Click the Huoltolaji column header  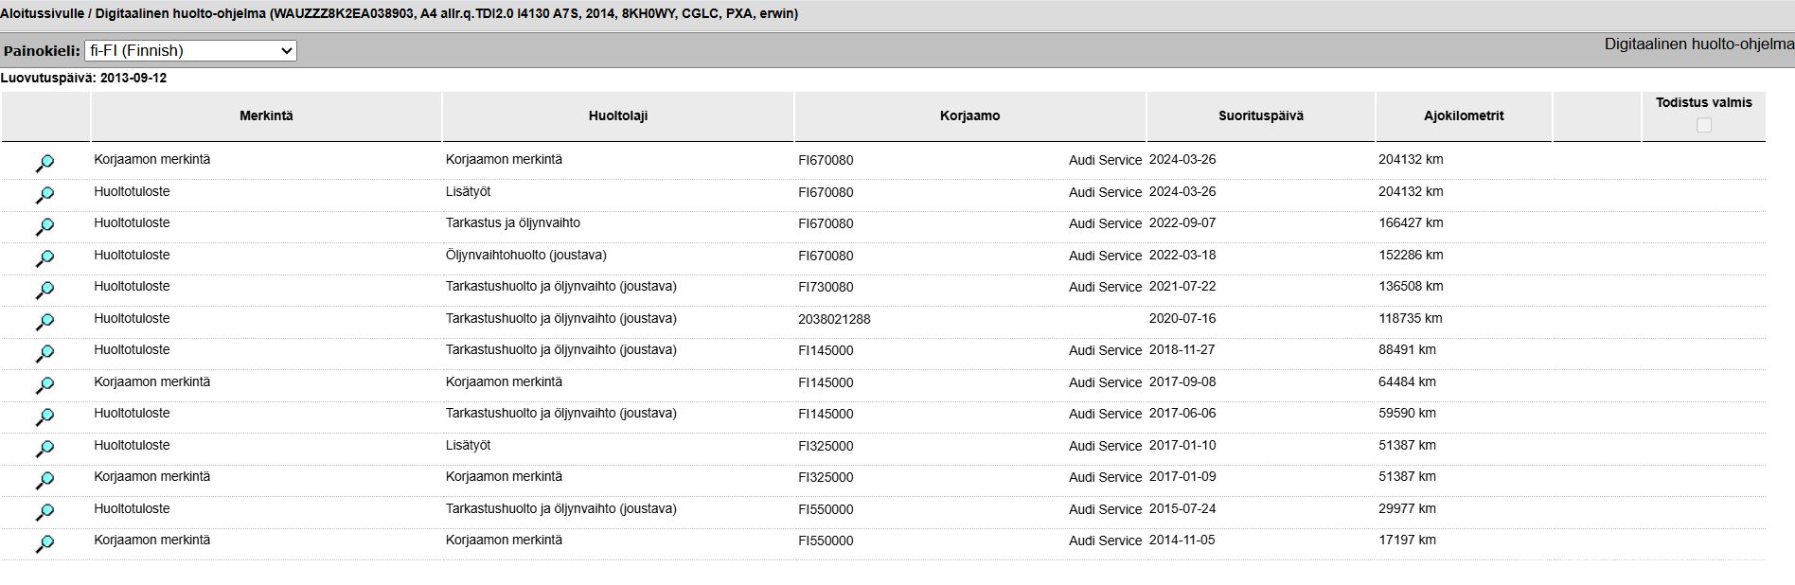(x=618, y=115)
